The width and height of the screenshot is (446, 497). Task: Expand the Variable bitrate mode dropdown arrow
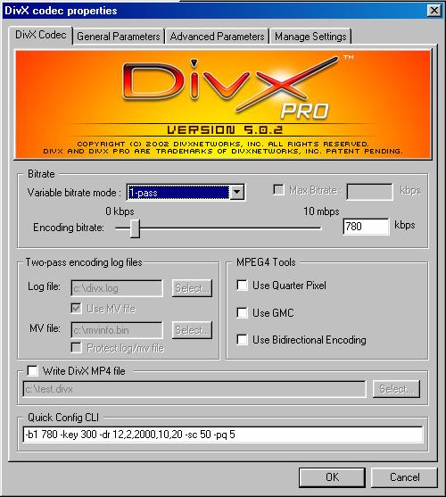[236, 192]
